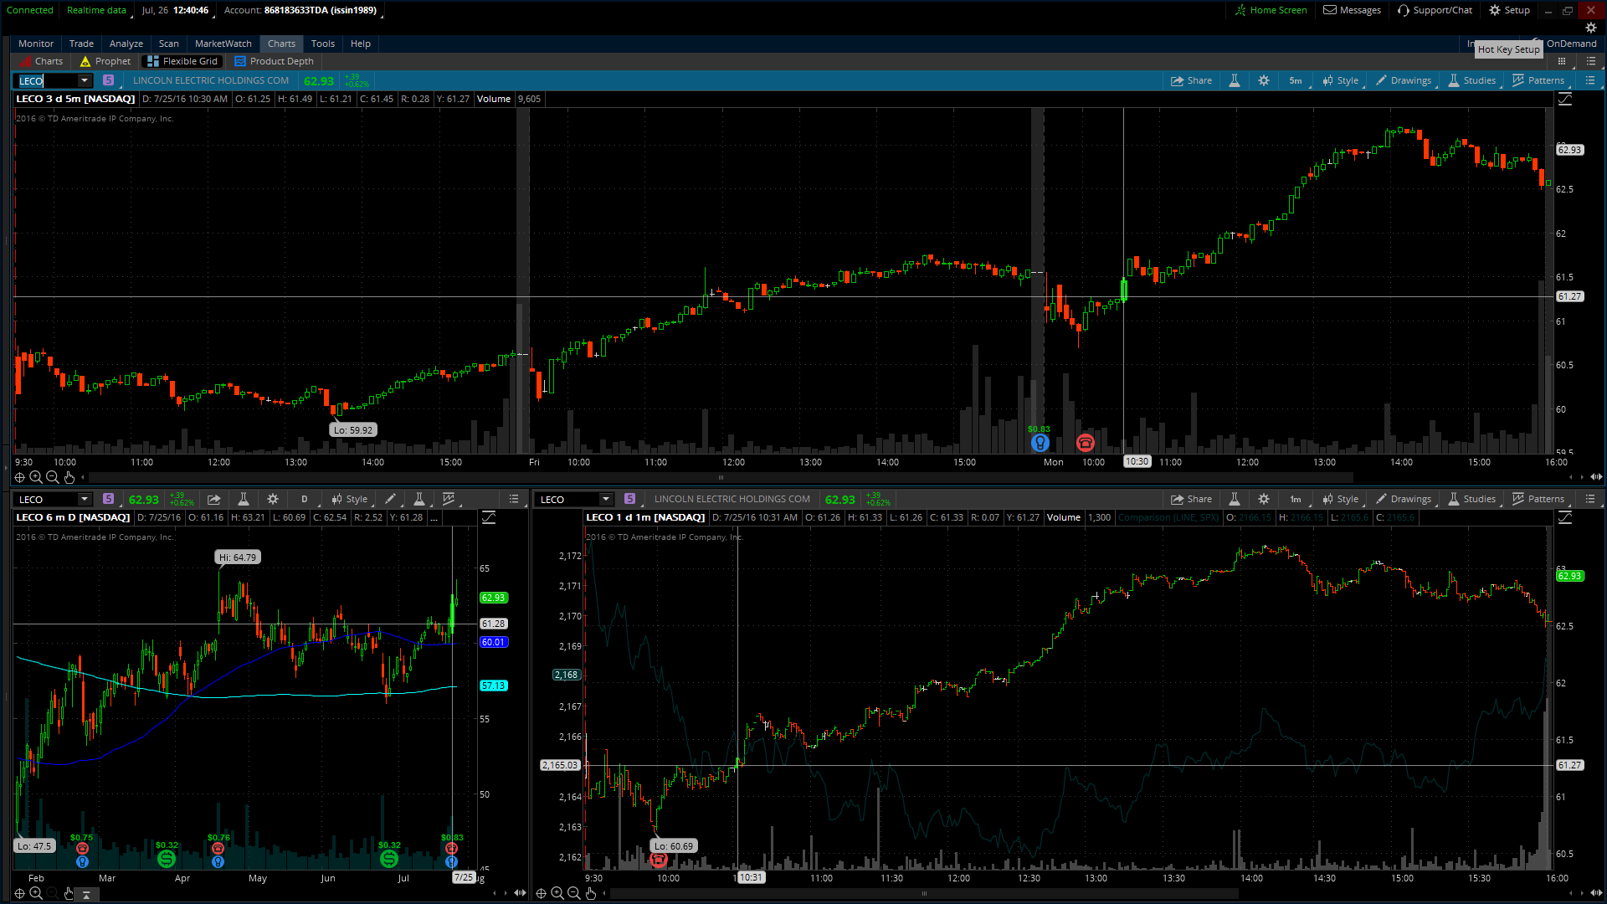The height and width of the screenshot is (904, 1607).
Task: Select the Flexible Grid subtab
Action: pos(182,61)
